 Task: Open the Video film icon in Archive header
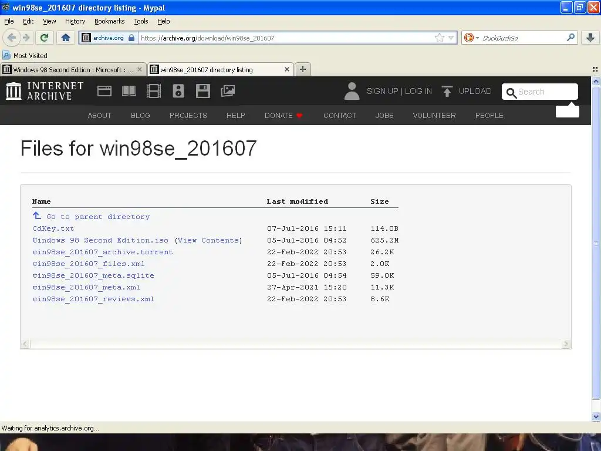pos(154,91)
